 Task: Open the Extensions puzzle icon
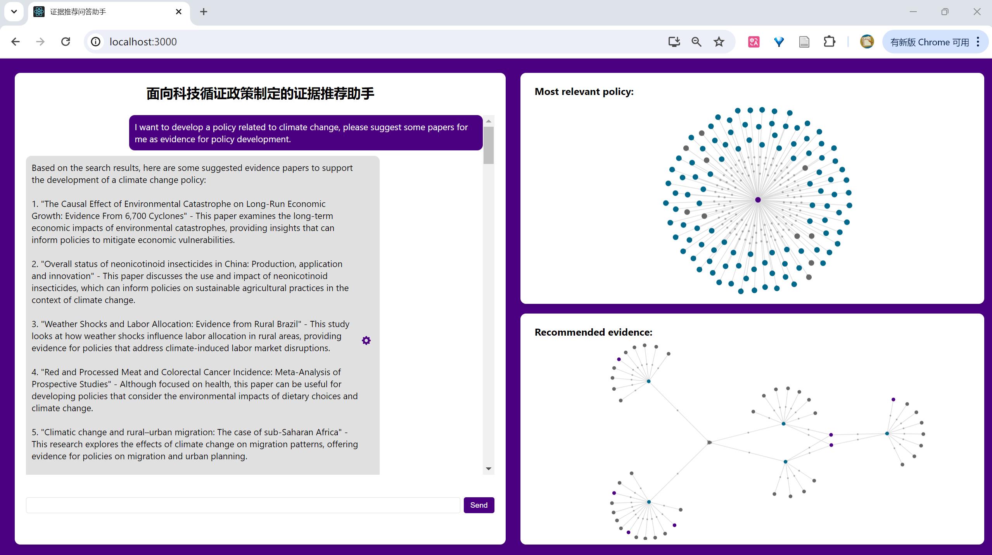click(x=829, y=42)
